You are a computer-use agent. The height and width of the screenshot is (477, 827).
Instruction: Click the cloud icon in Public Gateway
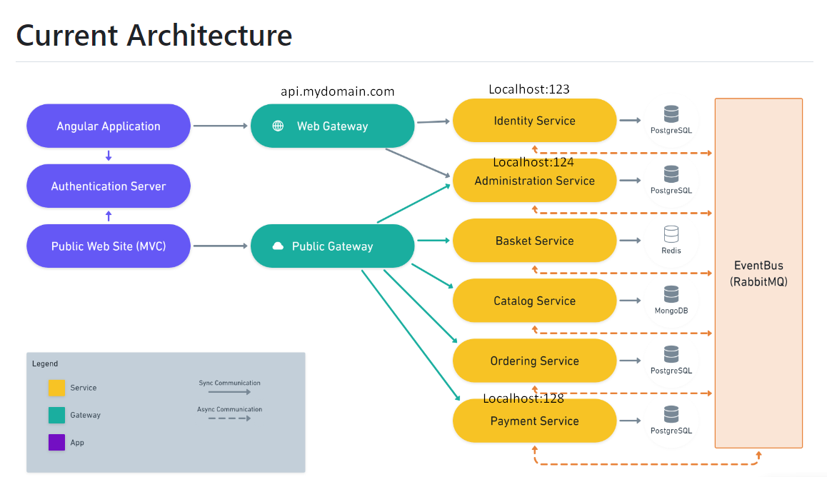point(279,246)
